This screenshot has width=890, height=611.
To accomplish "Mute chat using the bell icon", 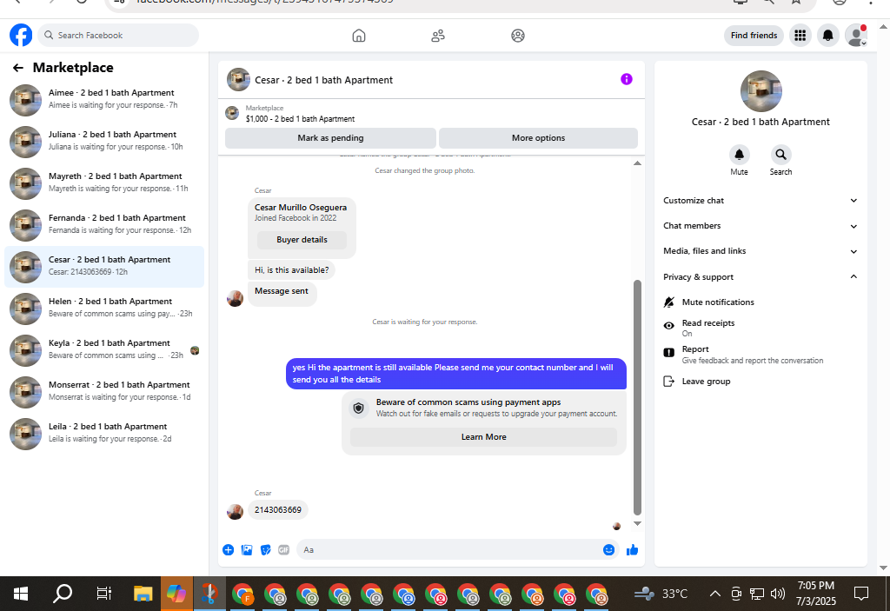I will [739, 155].
